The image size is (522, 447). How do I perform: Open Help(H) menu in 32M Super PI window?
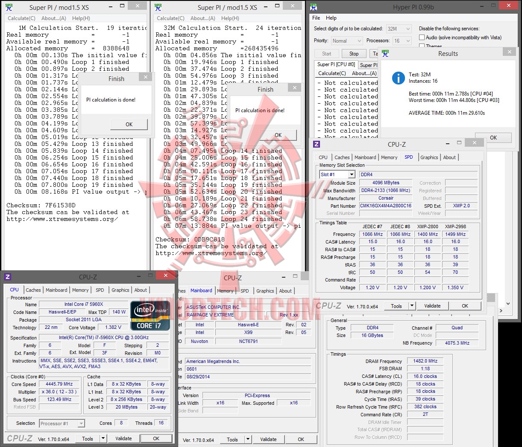(x=230, y=18)
